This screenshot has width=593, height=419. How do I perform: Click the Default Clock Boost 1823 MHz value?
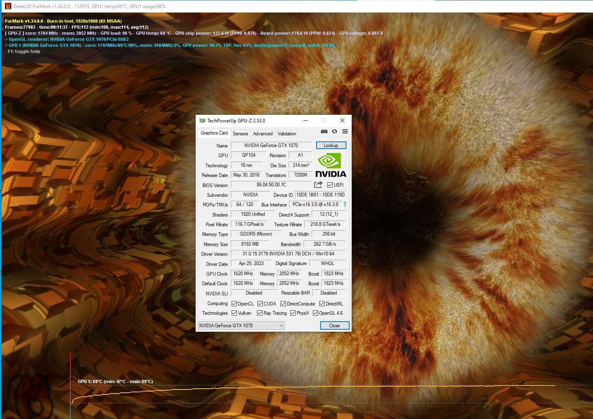click(x=333, y=283)
